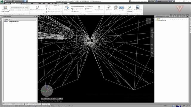Activate Pan hand tool
This screenshot has width=191, height=107.
pyautogui.click(x=72, y=6)
